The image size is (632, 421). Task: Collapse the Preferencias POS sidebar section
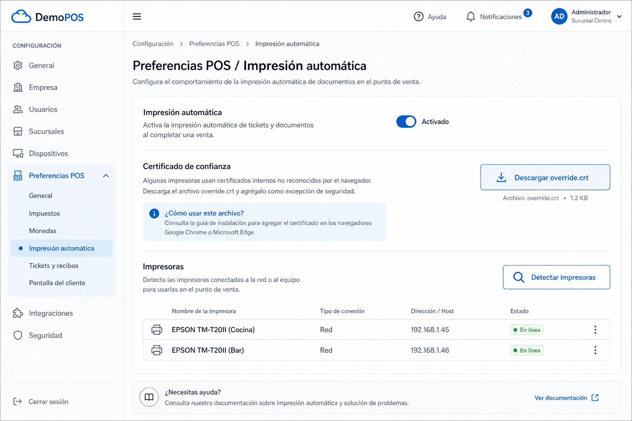tap(106, 176)
